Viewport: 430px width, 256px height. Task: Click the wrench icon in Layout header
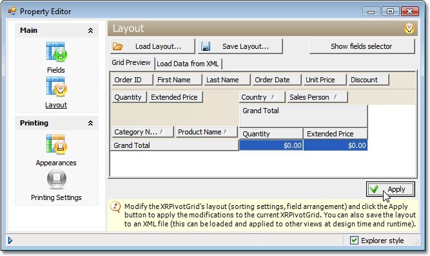click(x=409, y=28)
